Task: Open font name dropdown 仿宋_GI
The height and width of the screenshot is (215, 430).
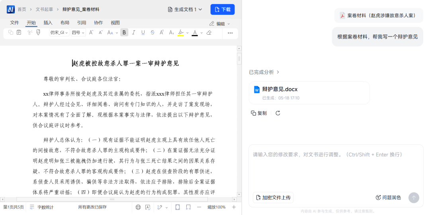Action: click(x=59, y=33)
